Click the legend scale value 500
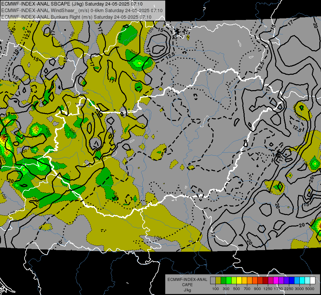The image size is (321, 295). point(236,289)
